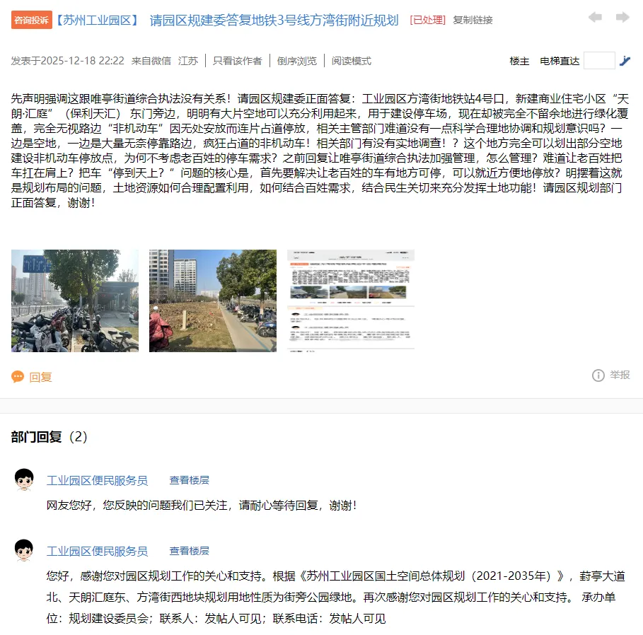Toggle 倒序浏览 reverse order view
643x635 pixels.
click(x=297, y=61)
